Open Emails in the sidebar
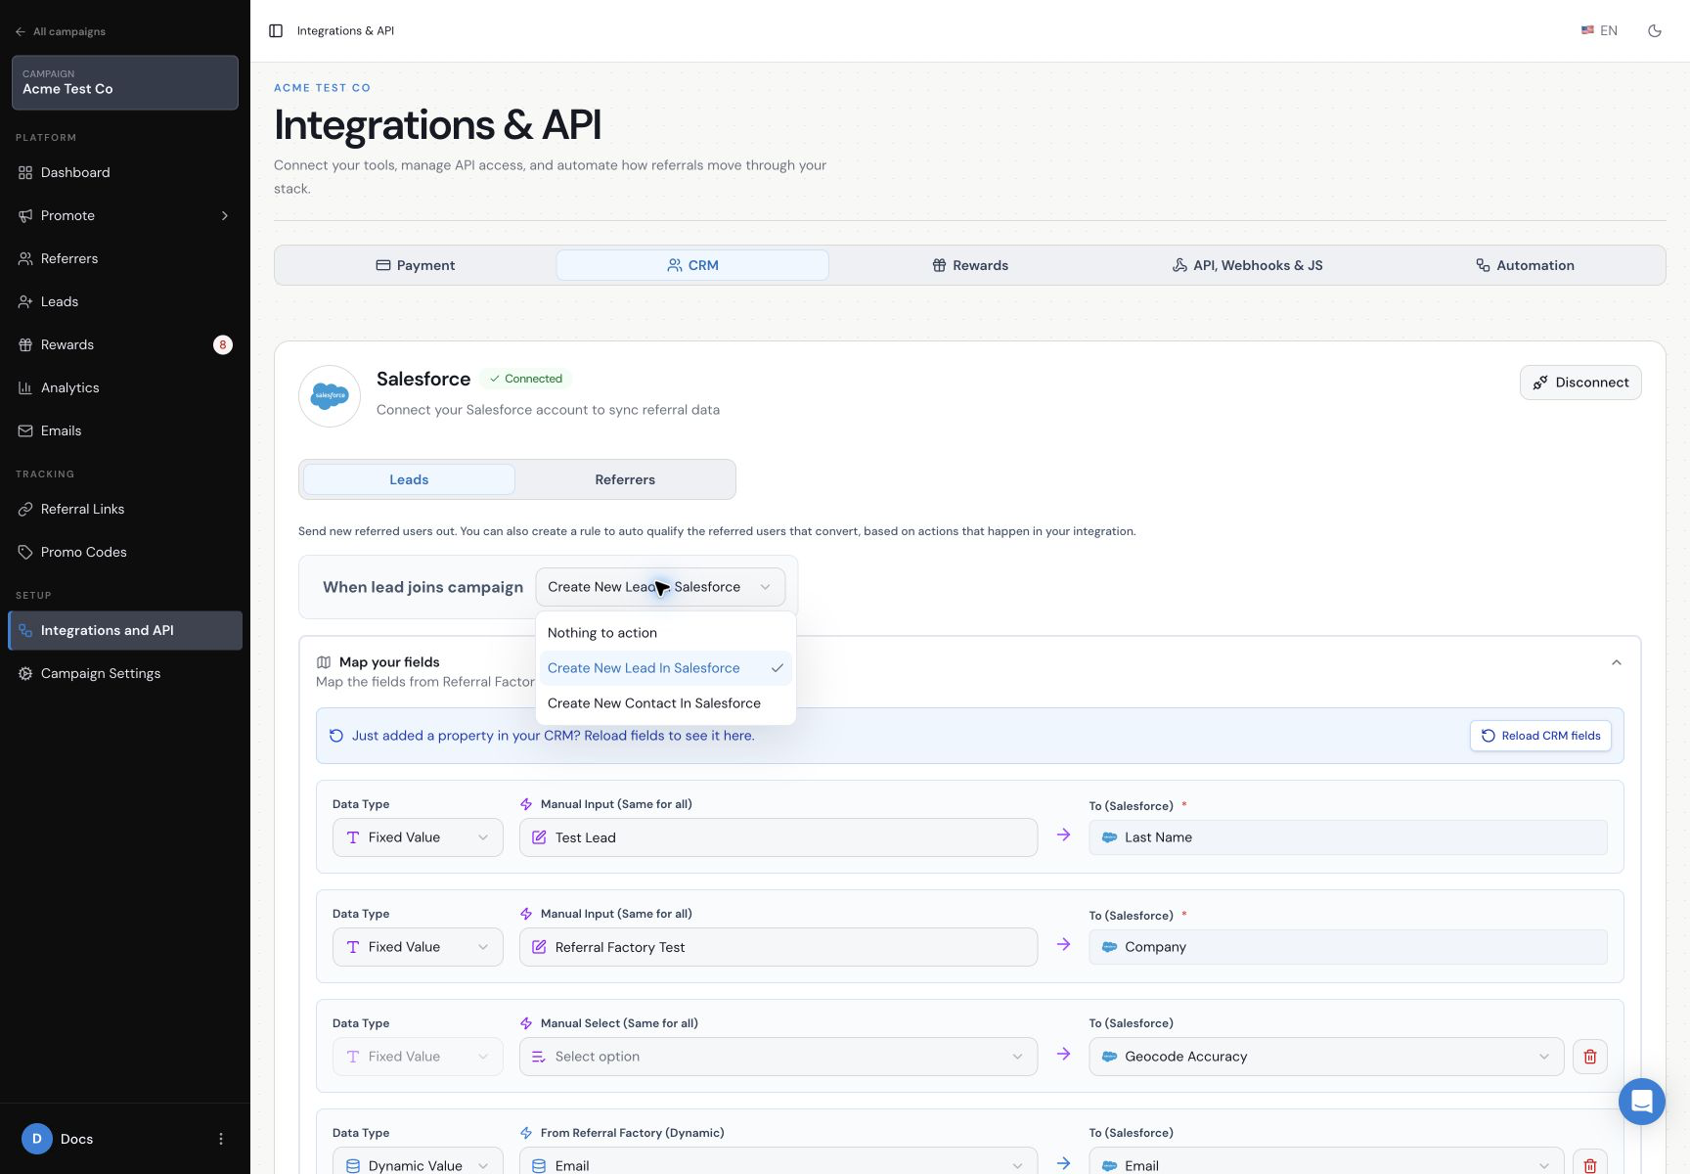Image resolution: width=1690 pixels, height=1174 pixels. point(125,430)
